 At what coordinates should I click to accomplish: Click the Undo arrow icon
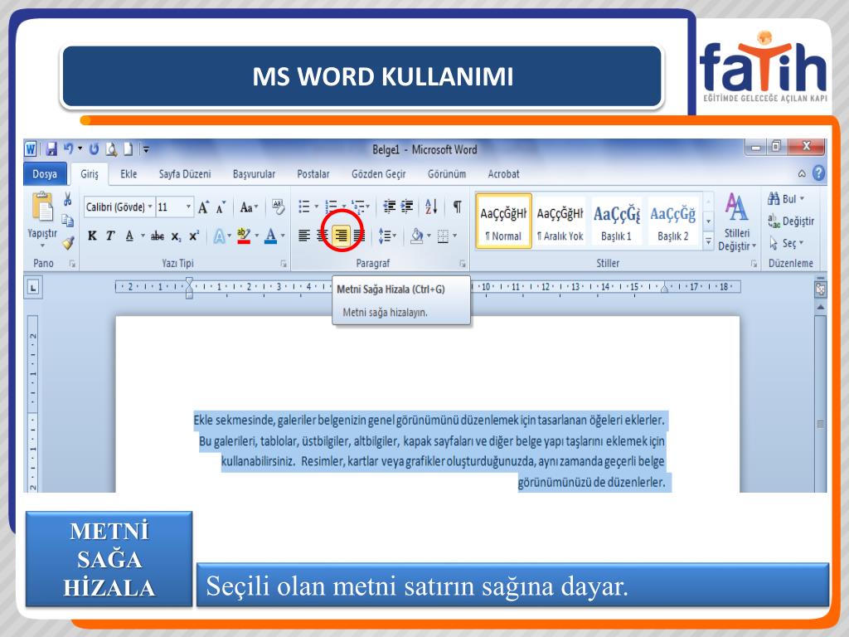tap(68, 148)
